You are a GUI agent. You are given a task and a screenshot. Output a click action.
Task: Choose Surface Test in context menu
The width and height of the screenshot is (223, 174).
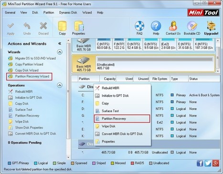[122, 111]
